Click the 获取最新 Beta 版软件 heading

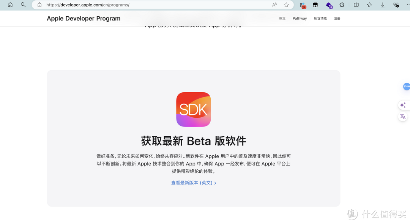point(194,141)
